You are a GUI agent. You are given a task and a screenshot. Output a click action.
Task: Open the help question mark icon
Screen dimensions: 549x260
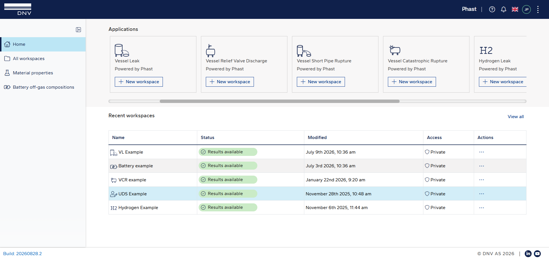click(492, 9)
